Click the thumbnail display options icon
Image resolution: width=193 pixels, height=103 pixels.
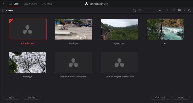140,10
